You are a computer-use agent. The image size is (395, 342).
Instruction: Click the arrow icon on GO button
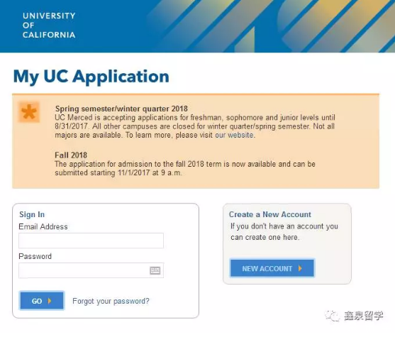pos(50,301)
